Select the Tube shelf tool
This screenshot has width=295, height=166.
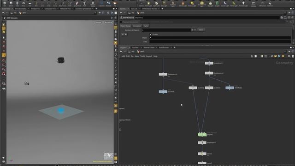pyautogui.click(x=17, y=4)
